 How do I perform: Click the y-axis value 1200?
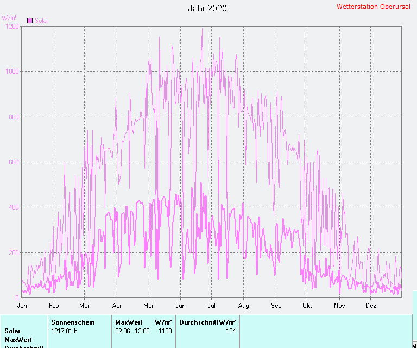(12, 26)
